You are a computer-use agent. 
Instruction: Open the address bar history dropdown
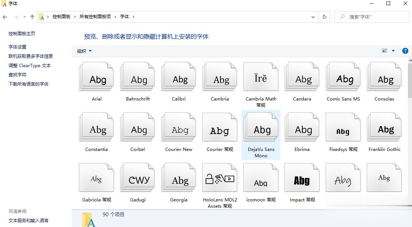313,17
